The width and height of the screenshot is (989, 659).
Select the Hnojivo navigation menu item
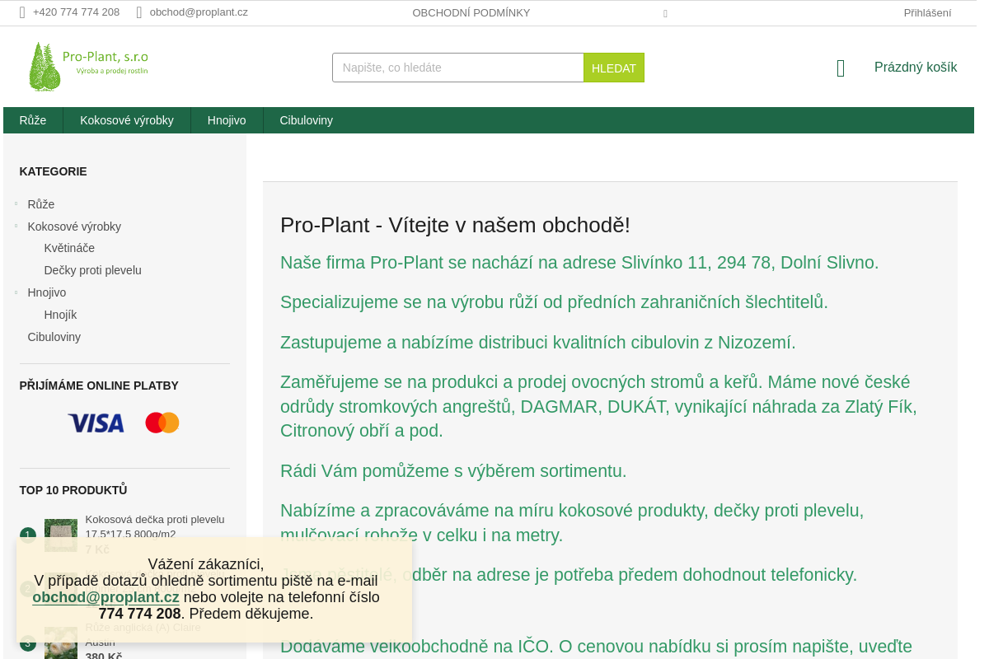pos(226,120)
